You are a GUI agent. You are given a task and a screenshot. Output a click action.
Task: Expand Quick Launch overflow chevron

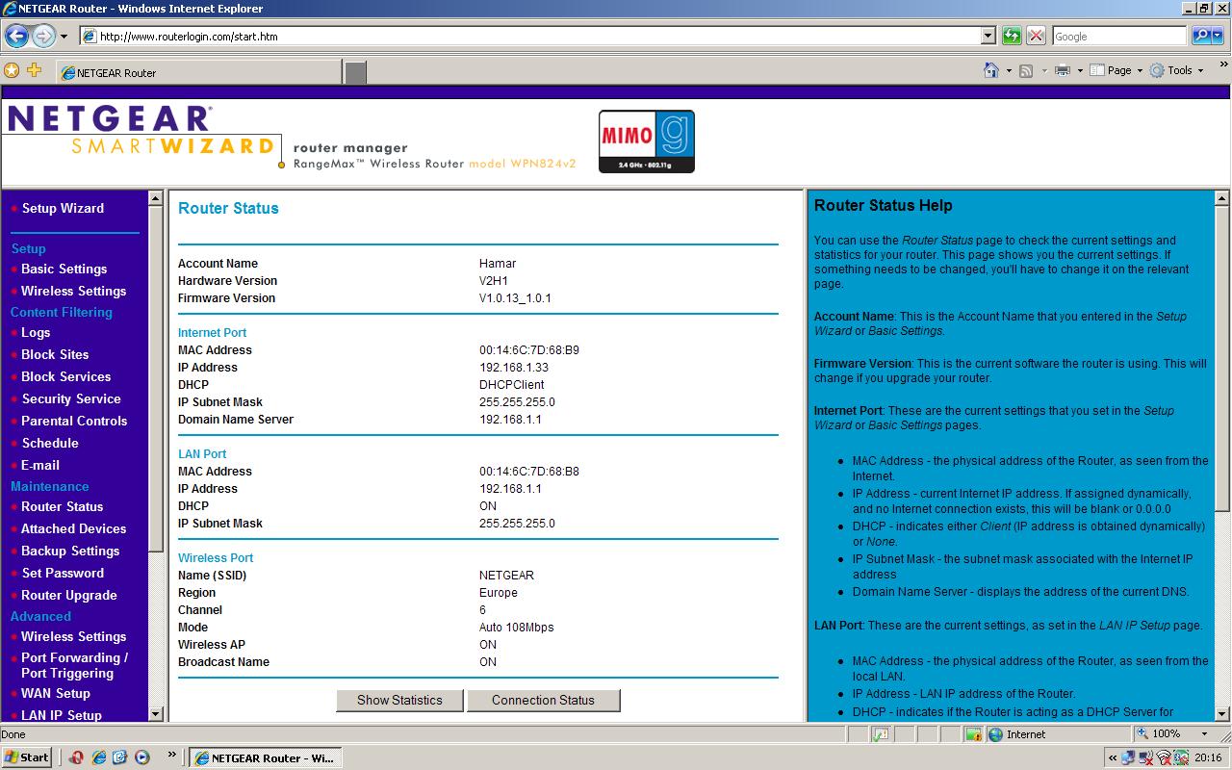tap(172, 755)
